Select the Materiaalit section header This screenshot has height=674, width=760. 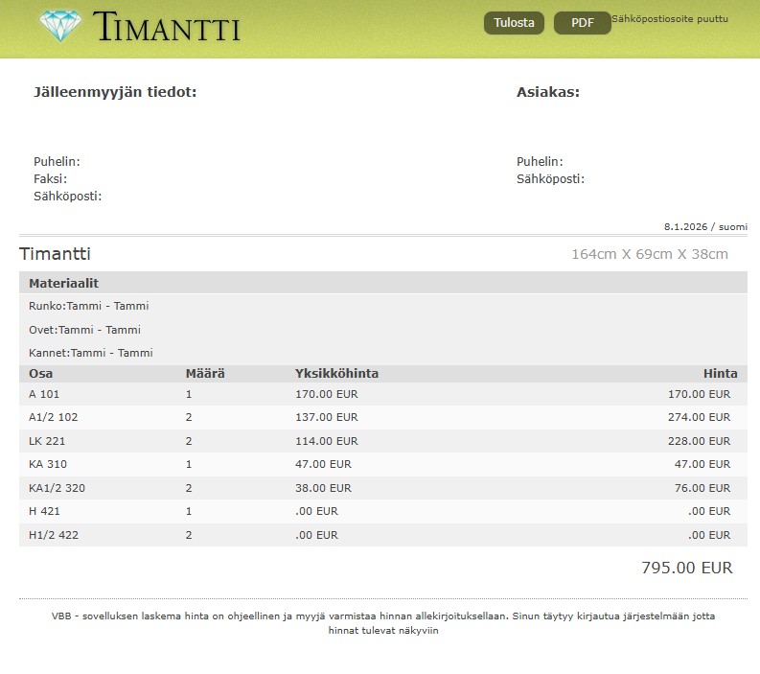click(63, 284)
